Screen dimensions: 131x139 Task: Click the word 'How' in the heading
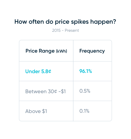point(21,22)
